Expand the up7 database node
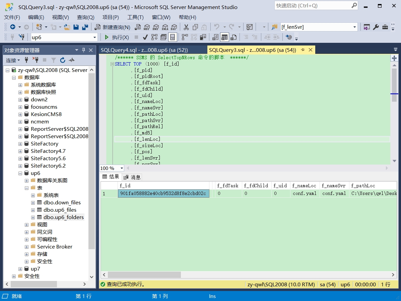 click(20, 269)
